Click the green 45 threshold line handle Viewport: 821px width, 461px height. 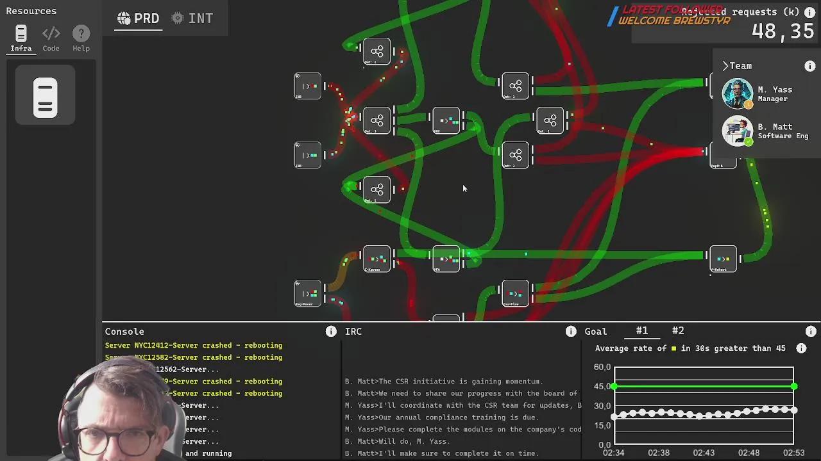coord(794,386)
